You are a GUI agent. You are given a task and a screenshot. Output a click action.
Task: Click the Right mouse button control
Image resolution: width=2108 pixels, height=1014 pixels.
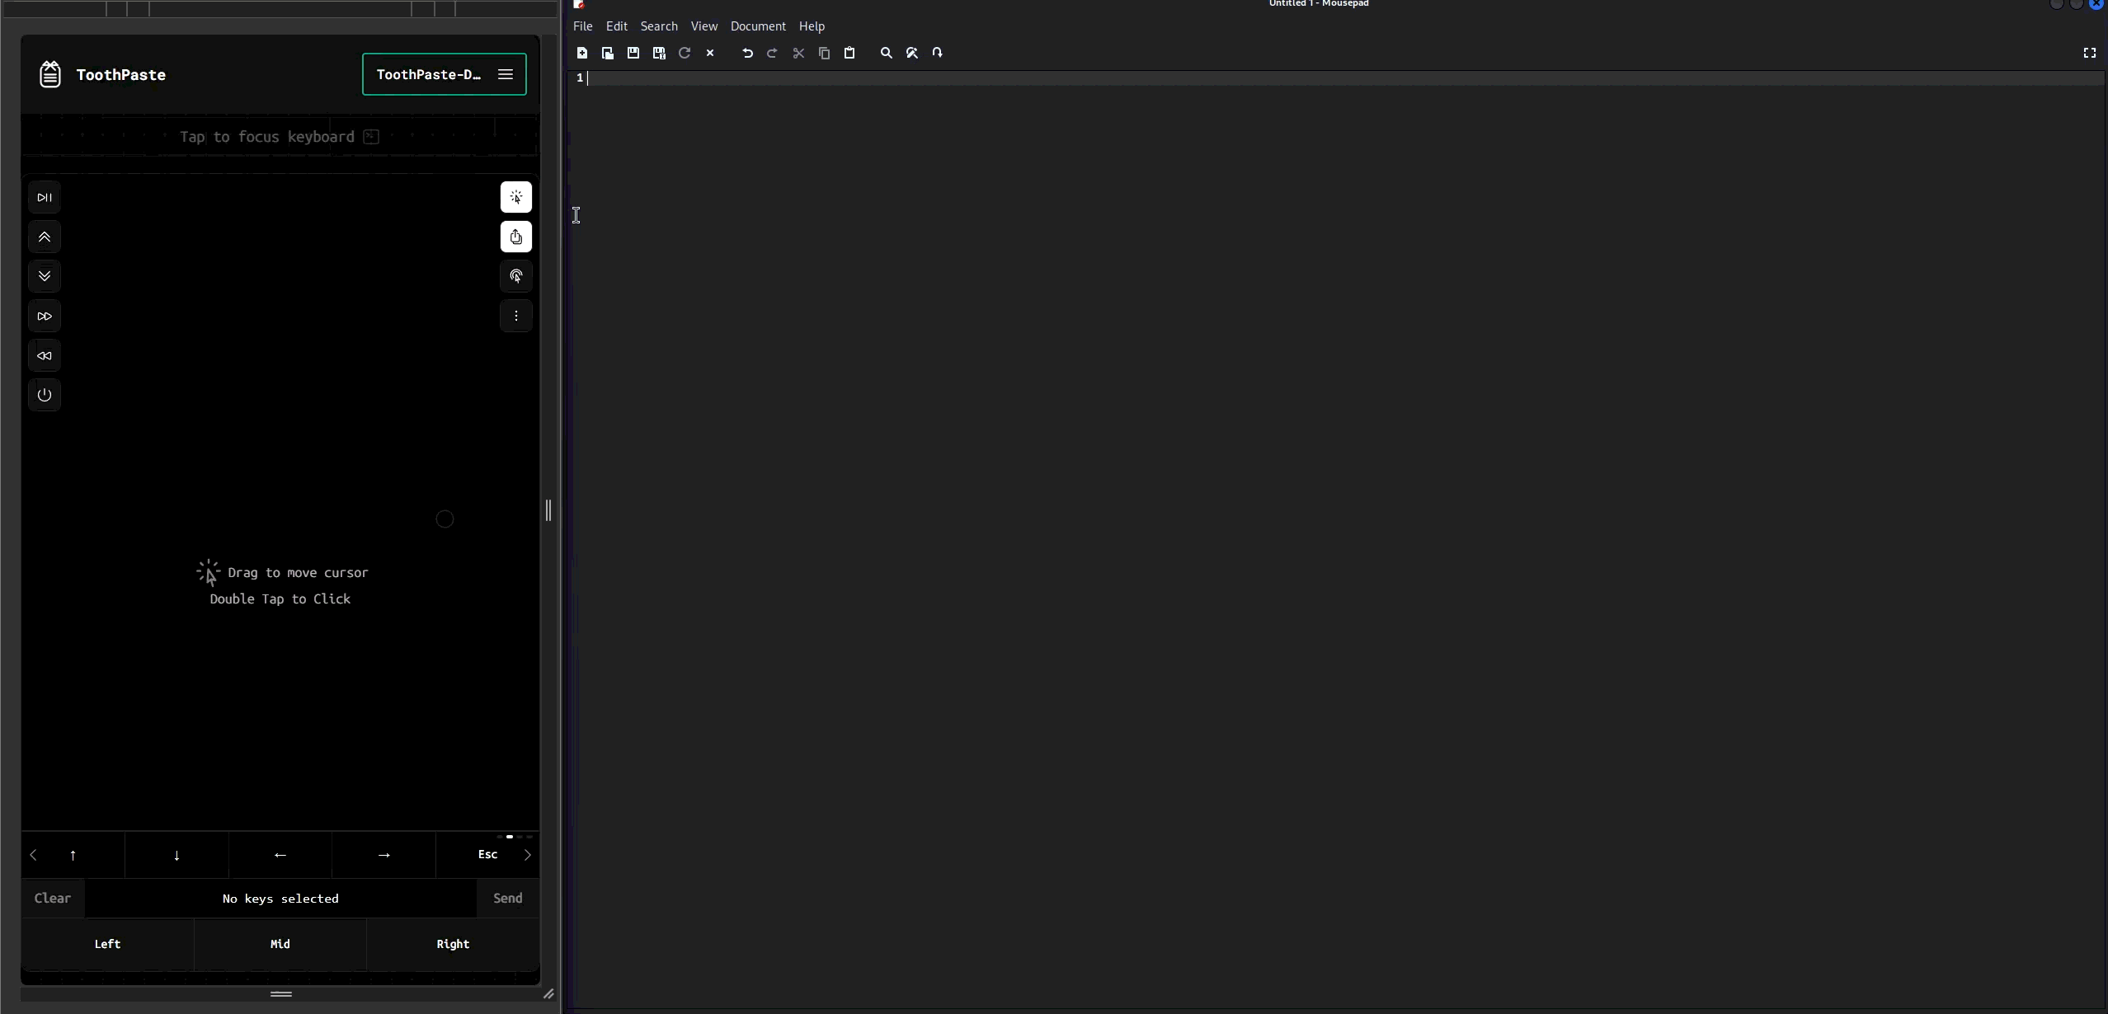click(x=453, y=944)
